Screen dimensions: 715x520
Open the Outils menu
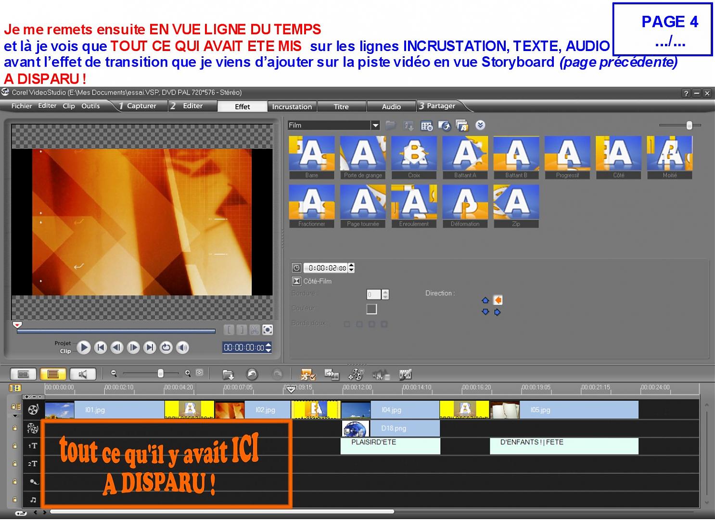[x=90, y=106]
